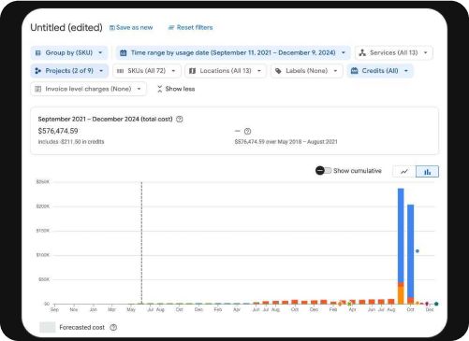Click help icon next to total cost
Viewport: 469px width, 341px height.
180,120
